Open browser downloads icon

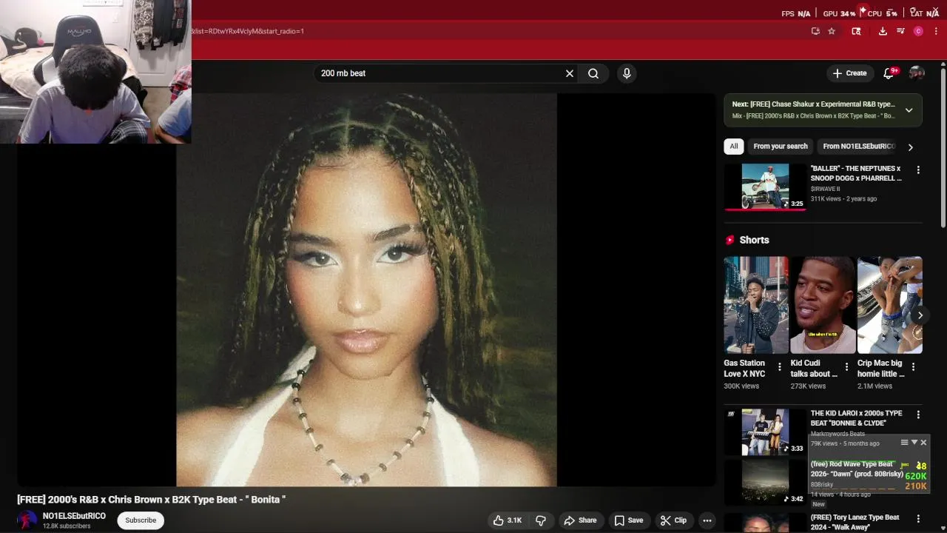coord(883,31)
